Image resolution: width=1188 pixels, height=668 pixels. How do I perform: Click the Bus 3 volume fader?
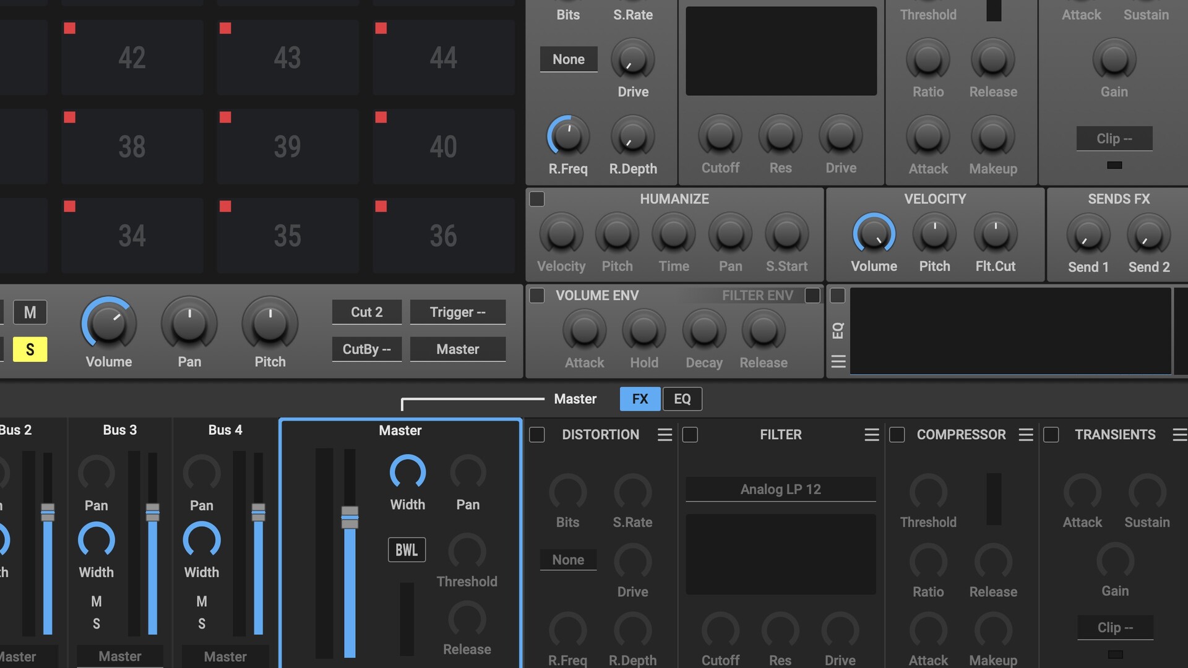[152, 512]
